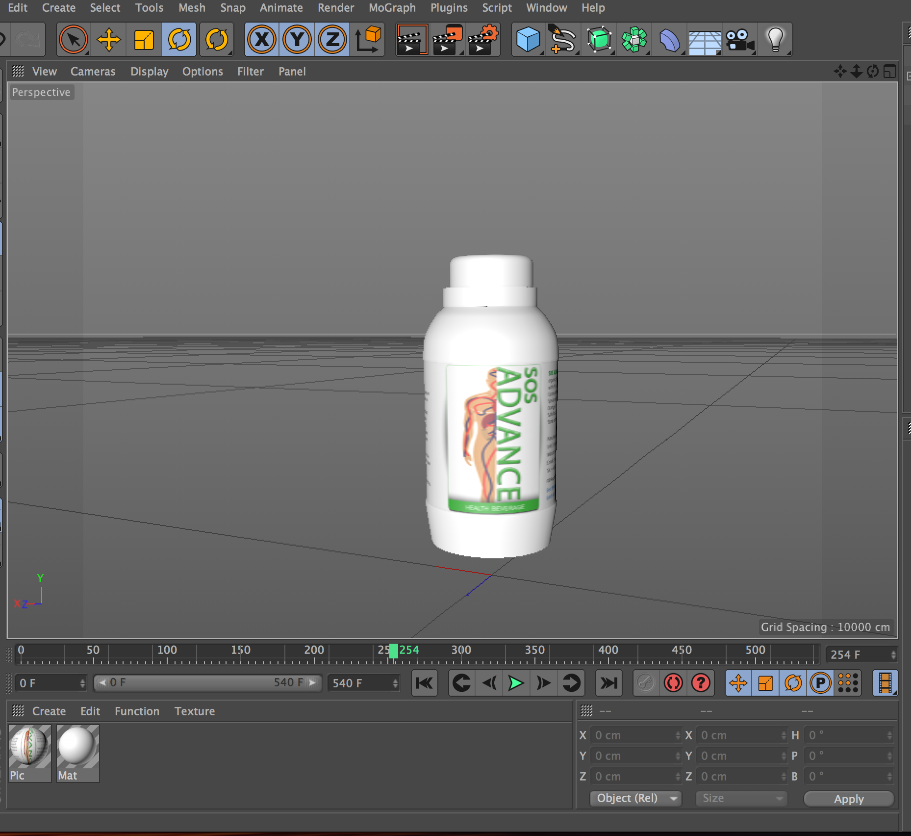Add a Bend deformer object
This screenshot has height=836, width=911.
point(669,39)
